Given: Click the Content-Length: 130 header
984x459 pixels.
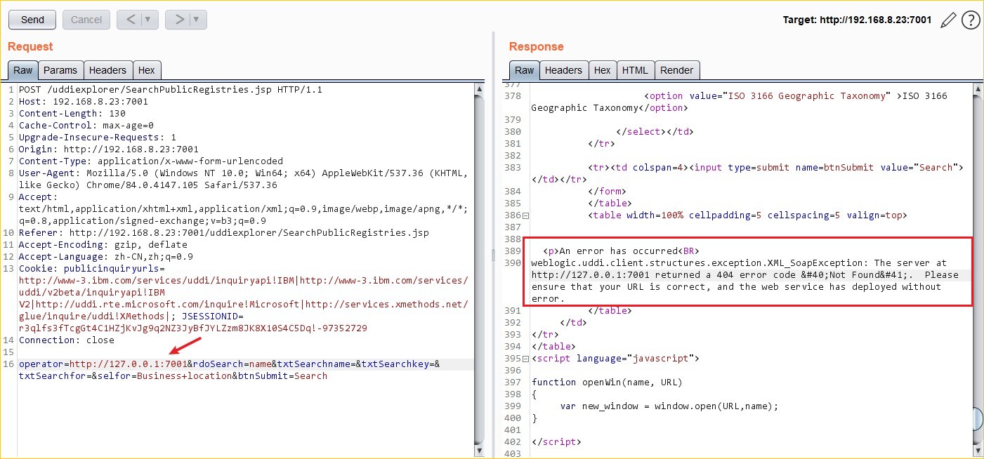Looking at the screenshot, I should [72, 114].
